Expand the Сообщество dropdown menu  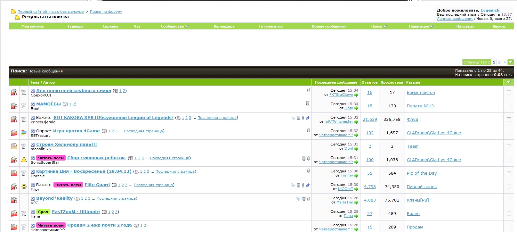click(x=174, y=26)
